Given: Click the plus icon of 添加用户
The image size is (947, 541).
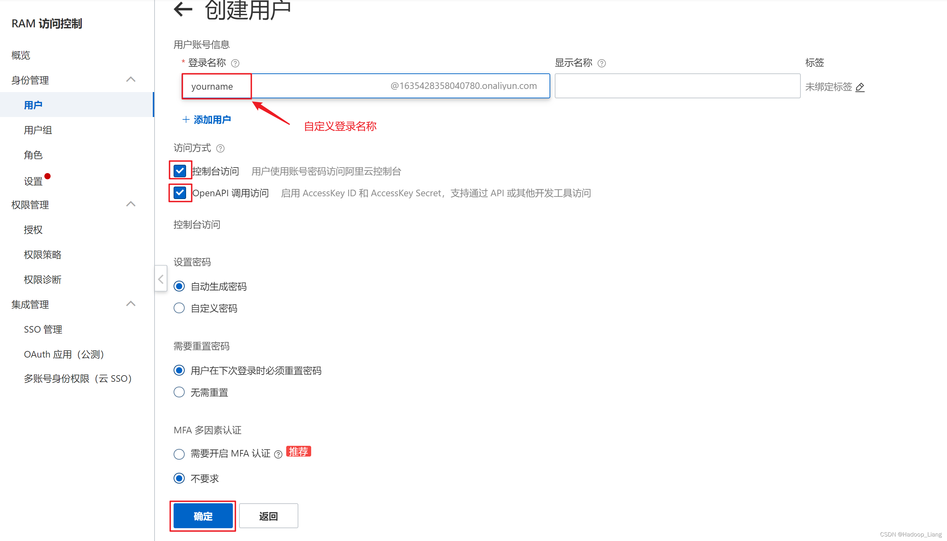Looking at the screenshot, I should 186,120.
